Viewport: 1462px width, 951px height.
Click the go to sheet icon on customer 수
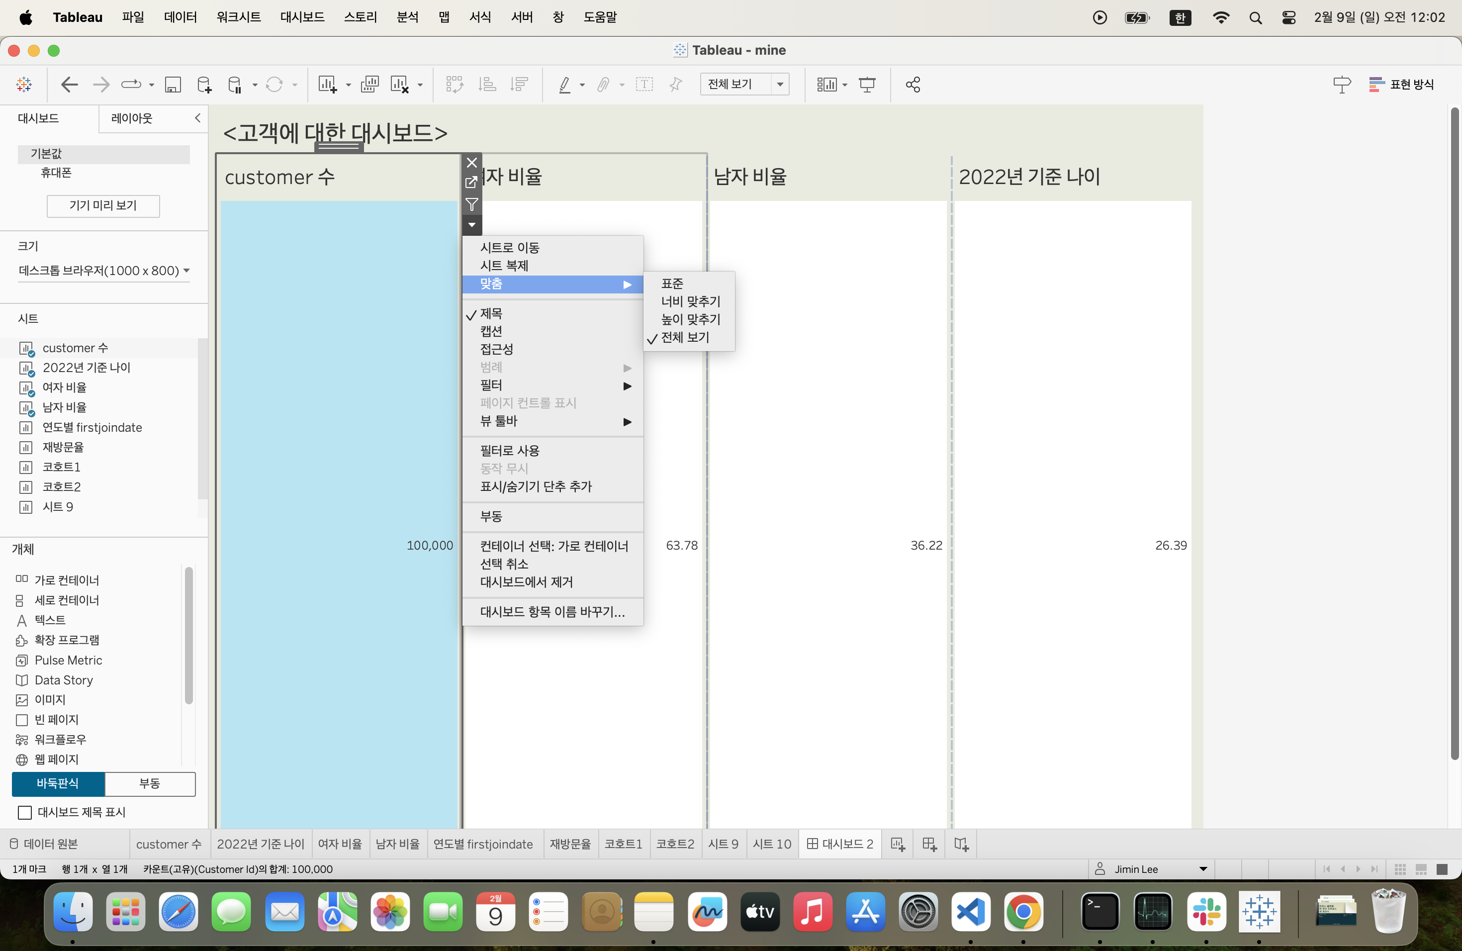[472, 183]
